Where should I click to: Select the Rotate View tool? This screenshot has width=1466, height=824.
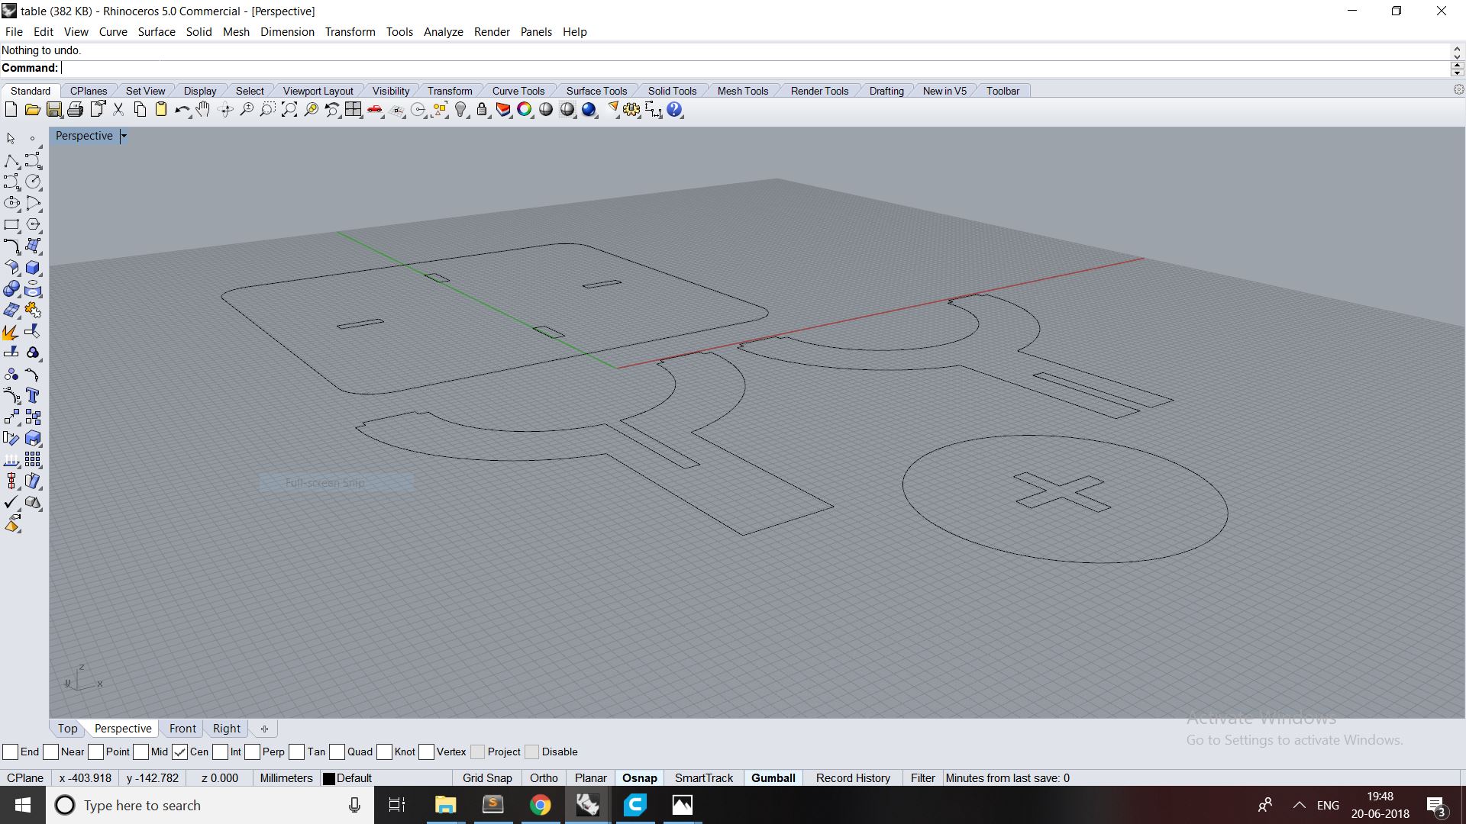click(225, 110)
